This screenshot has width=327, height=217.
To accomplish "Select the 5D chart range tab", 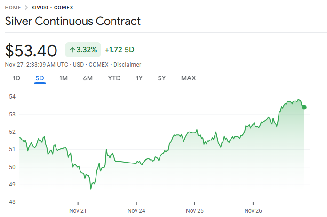I will click(x=40, y=78).
